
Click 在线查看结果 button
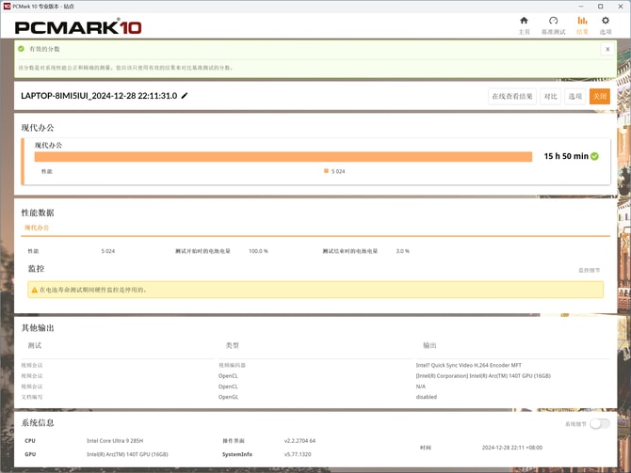click(x=512, y=96)
